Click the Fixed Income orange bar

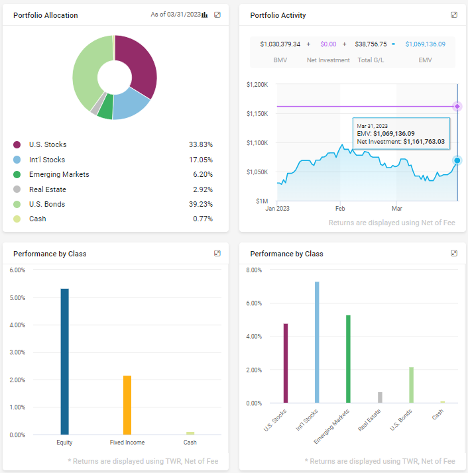coord(127,405)
